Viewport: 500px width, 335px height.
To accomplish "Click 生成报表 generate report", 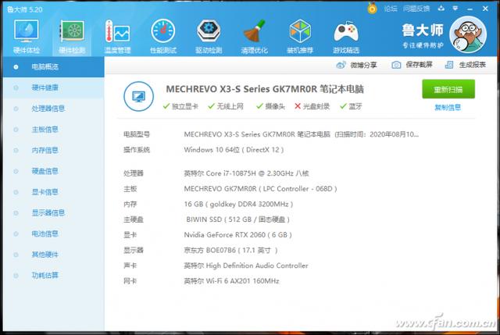I will coord(466,65).
